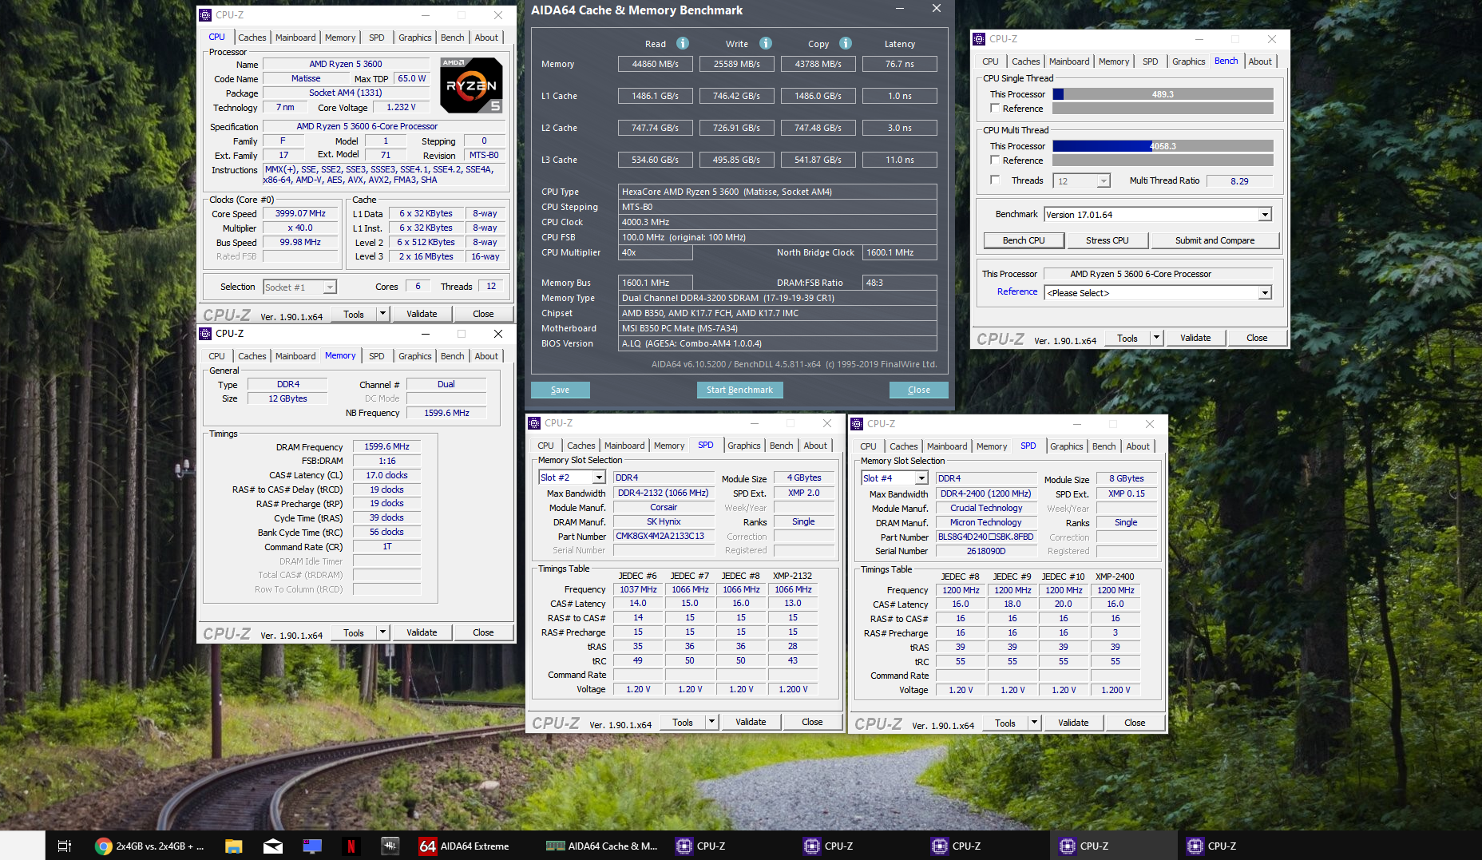The width and height of the screenshot is (1482, 860).
Task: Click Stress CPU button
Action: [x=1107, y=240]
